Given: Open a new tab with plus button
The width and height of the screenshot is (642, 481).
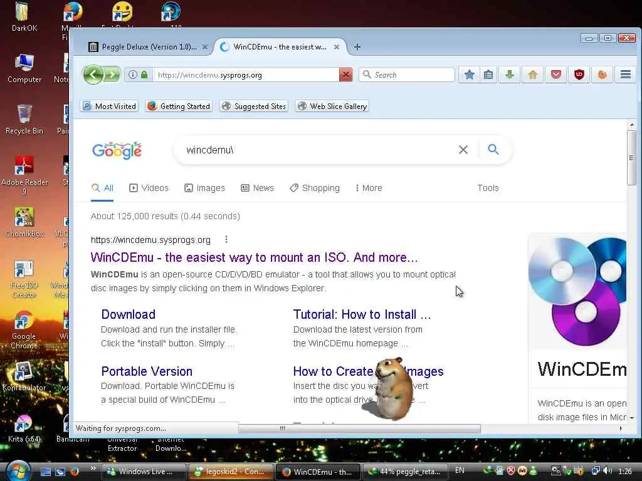Looking at the screenshot, I should [357, 47].
